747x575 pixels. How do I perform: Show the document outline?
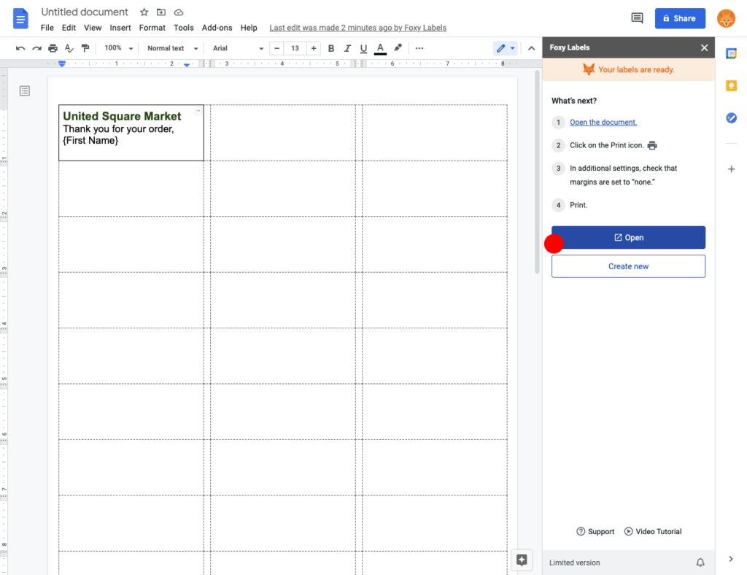tap(24, 90)
